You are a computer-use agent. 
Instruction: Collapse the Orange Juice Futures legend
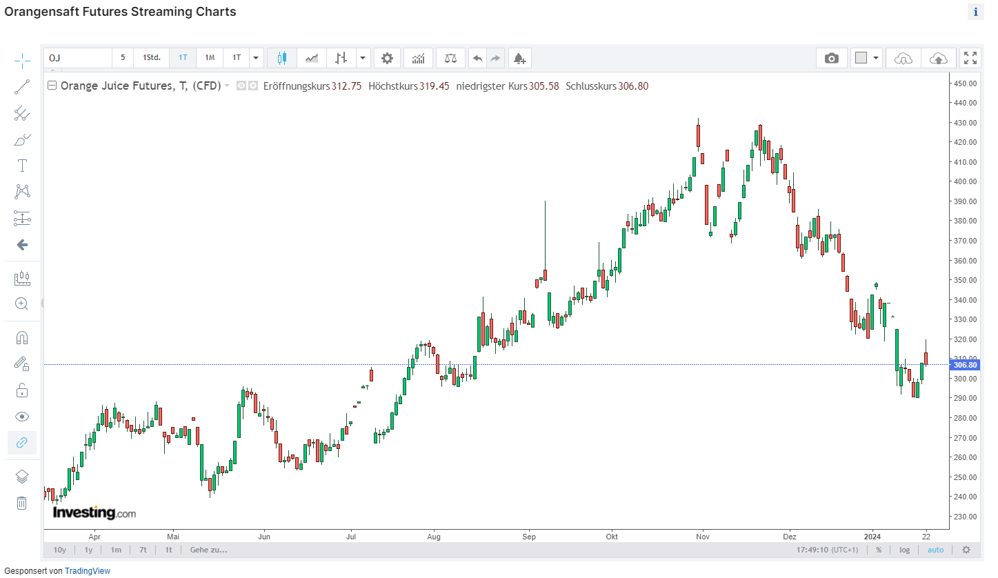[52, 86]
